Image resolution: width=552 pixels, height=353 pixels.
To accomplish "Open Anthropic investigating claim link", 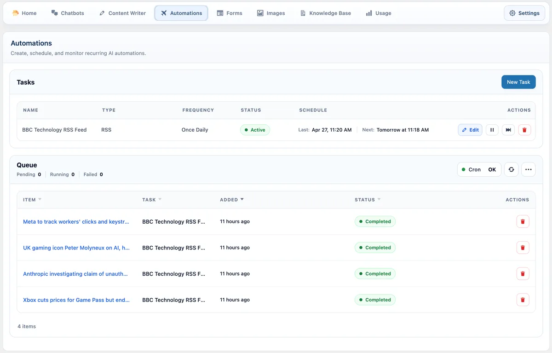I will pyautogui.click(x=75, y=274).
